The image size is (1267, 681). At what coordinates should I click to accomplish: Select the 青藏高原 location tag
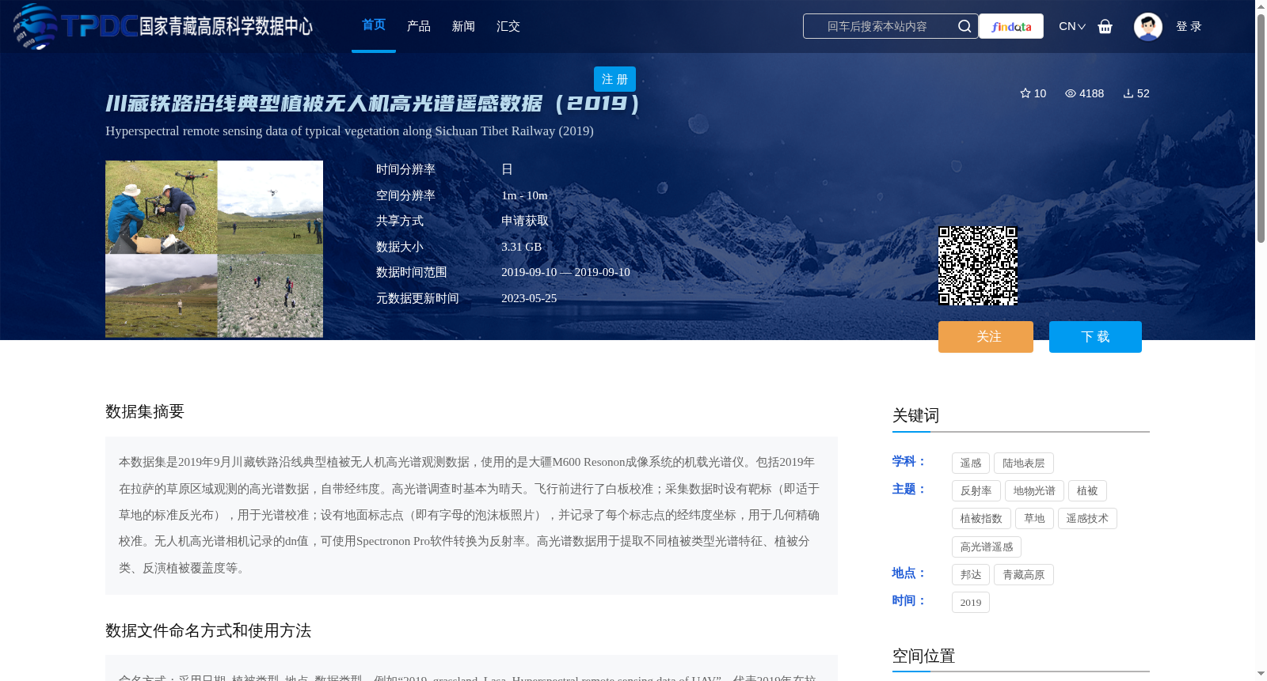[x=1024, y=575]
